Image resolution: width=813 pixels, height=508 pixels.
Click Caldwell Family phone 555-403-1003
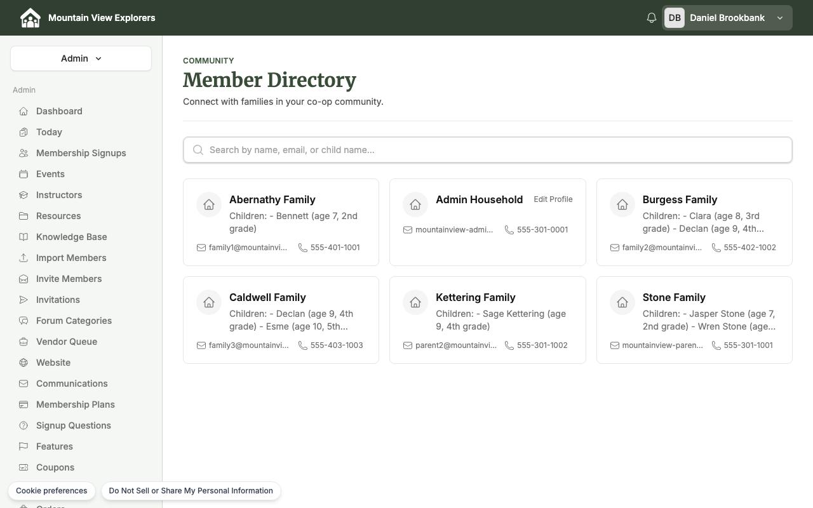pos(337,345)
